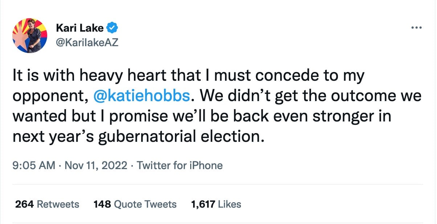
Task: View the 264 Retweets list
Action: click(x=47, y=204)
